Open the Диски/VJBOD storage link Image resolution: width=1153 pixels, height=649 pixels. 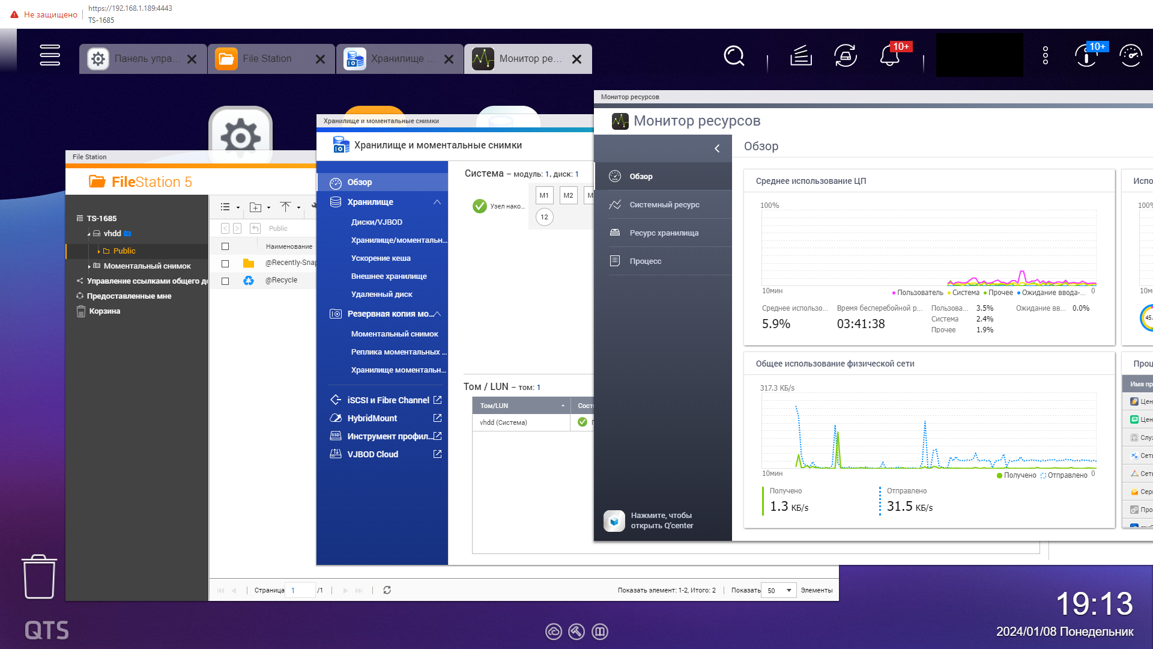[x=377, y=222]
